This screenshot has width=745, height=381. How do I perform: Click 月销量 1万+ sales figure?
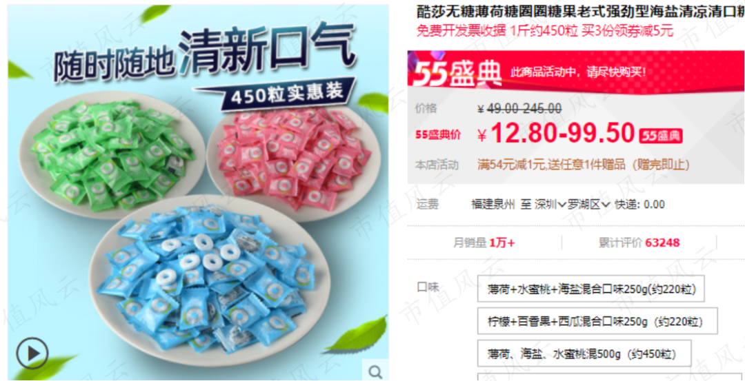click(484, 243)
